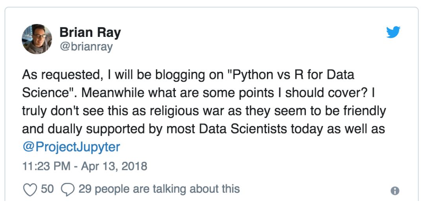Open the 11:23 PM - Apr 13, 2018 timestamp
424x210 pixels.
(85, 166)
